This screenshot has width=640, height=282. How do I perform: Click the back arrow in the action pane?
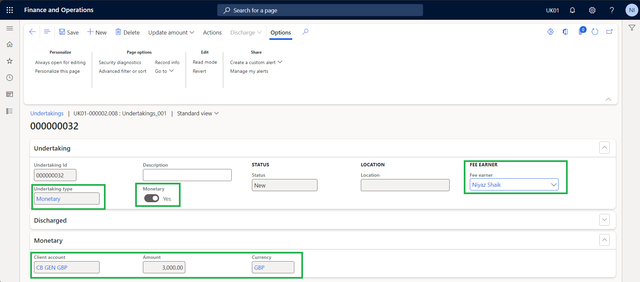point(32,32)
